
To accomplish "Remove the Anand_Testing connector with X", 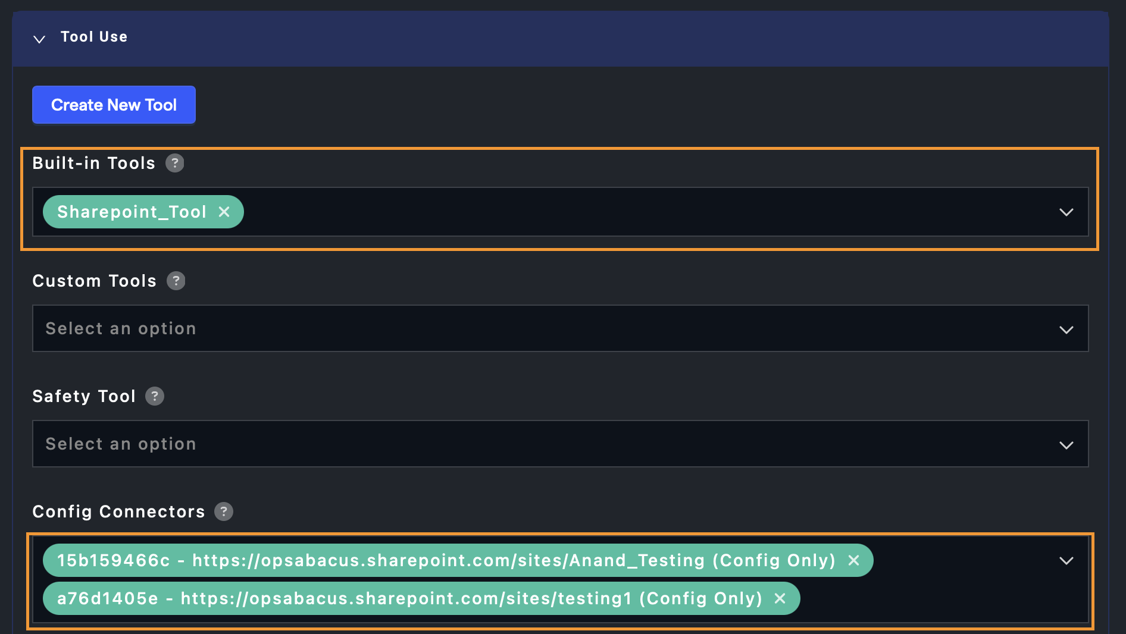I will click(x=853, y=560).
